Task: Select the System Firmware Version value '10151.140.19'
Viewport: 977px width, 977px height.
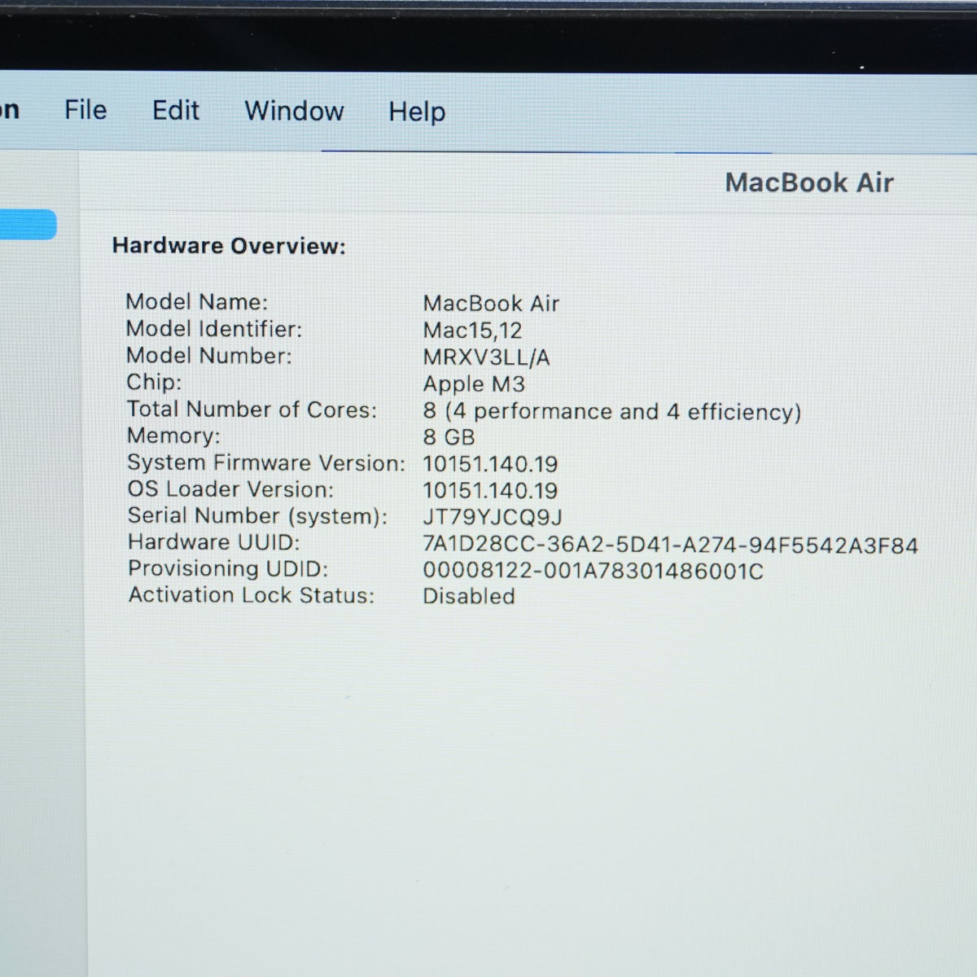Action: tap(490, 464)
